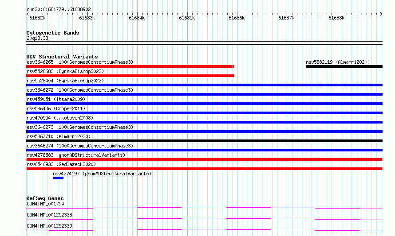
Task: Select the red esv3646265 variant bar
Action: pyautogui.click(x=130, y=66)
